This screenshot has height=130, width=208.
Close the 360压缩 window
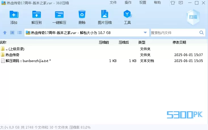click(203, 3)
